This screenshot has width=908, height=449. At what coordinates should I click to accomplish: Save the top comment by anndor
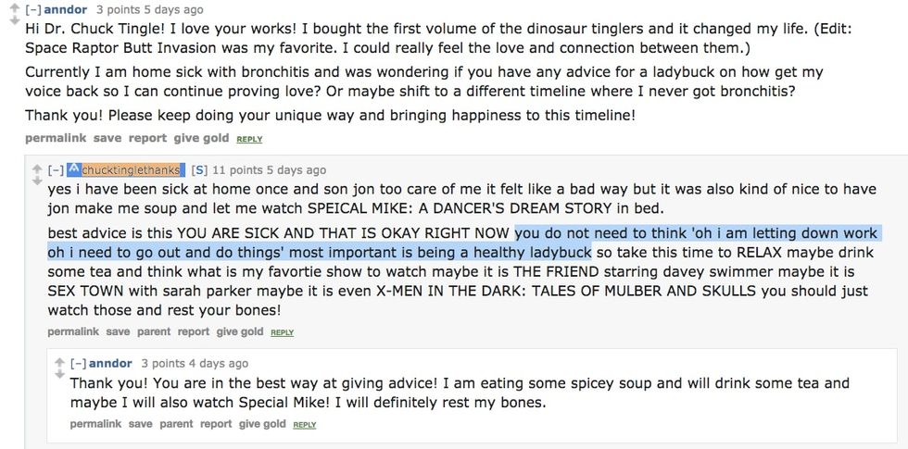pos(107,138)
